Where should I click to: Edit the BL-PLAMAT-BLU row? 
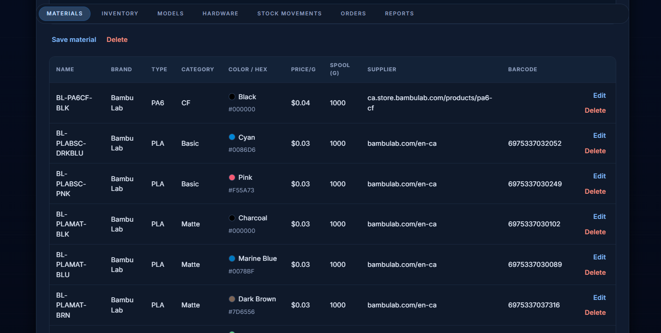(x=599, y=257)
